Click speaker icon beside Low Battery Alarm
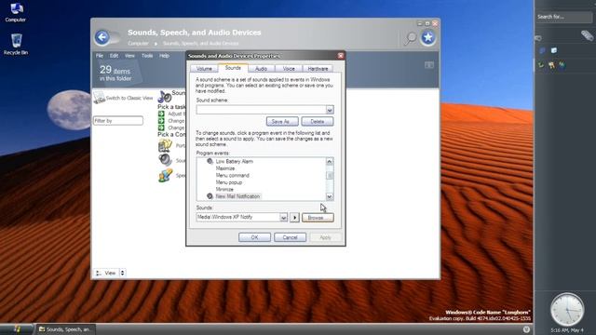Image resolution: width=596 pixels, height=335 pixels. (x=210, y=161)
